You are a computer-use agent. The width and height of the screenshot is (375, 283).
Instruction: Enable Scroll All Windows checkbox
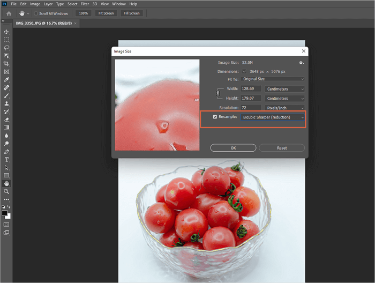36,13
